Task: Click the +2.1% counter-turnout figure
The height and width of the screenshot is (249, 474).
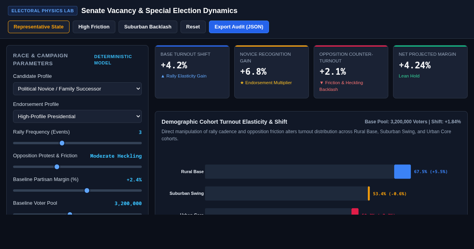Action: click(x=333, y=72)
